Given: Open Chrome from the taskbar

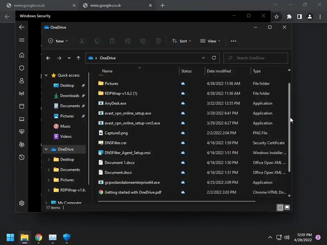Looking at the screenshot, I should pos(39,237).
